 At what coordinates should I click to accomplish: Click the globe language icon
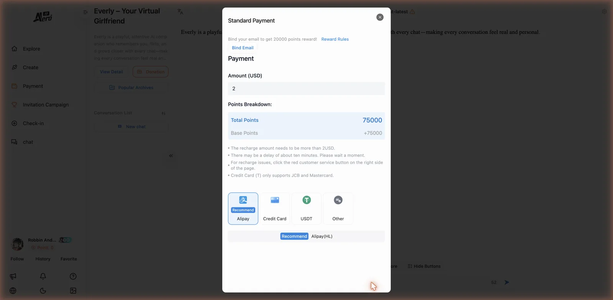[13, 291]
